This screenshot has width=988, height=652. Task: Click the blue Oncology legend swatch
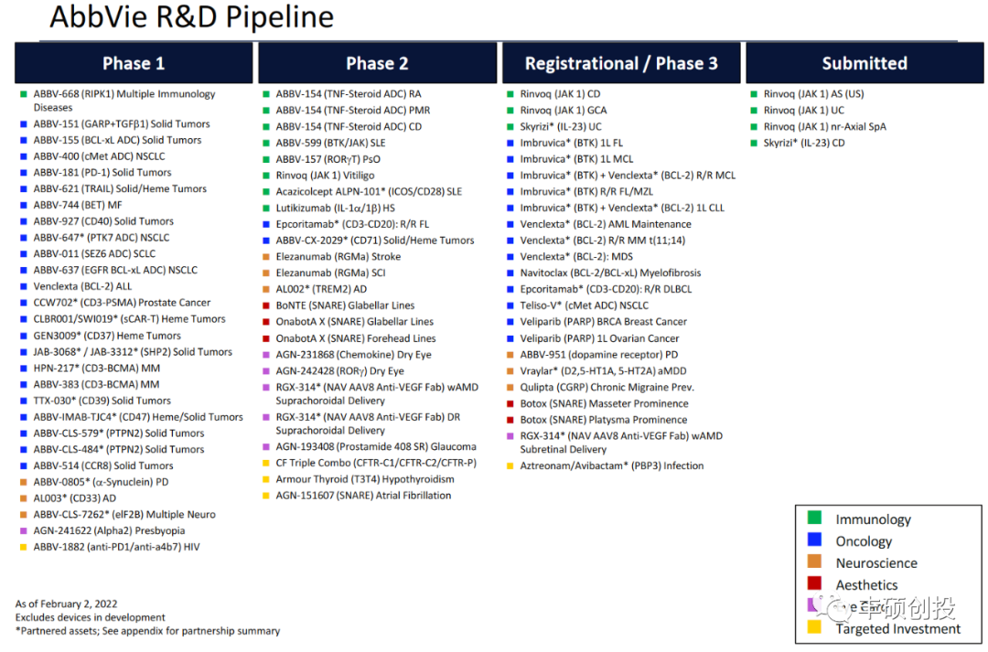[x=814, y=541]
